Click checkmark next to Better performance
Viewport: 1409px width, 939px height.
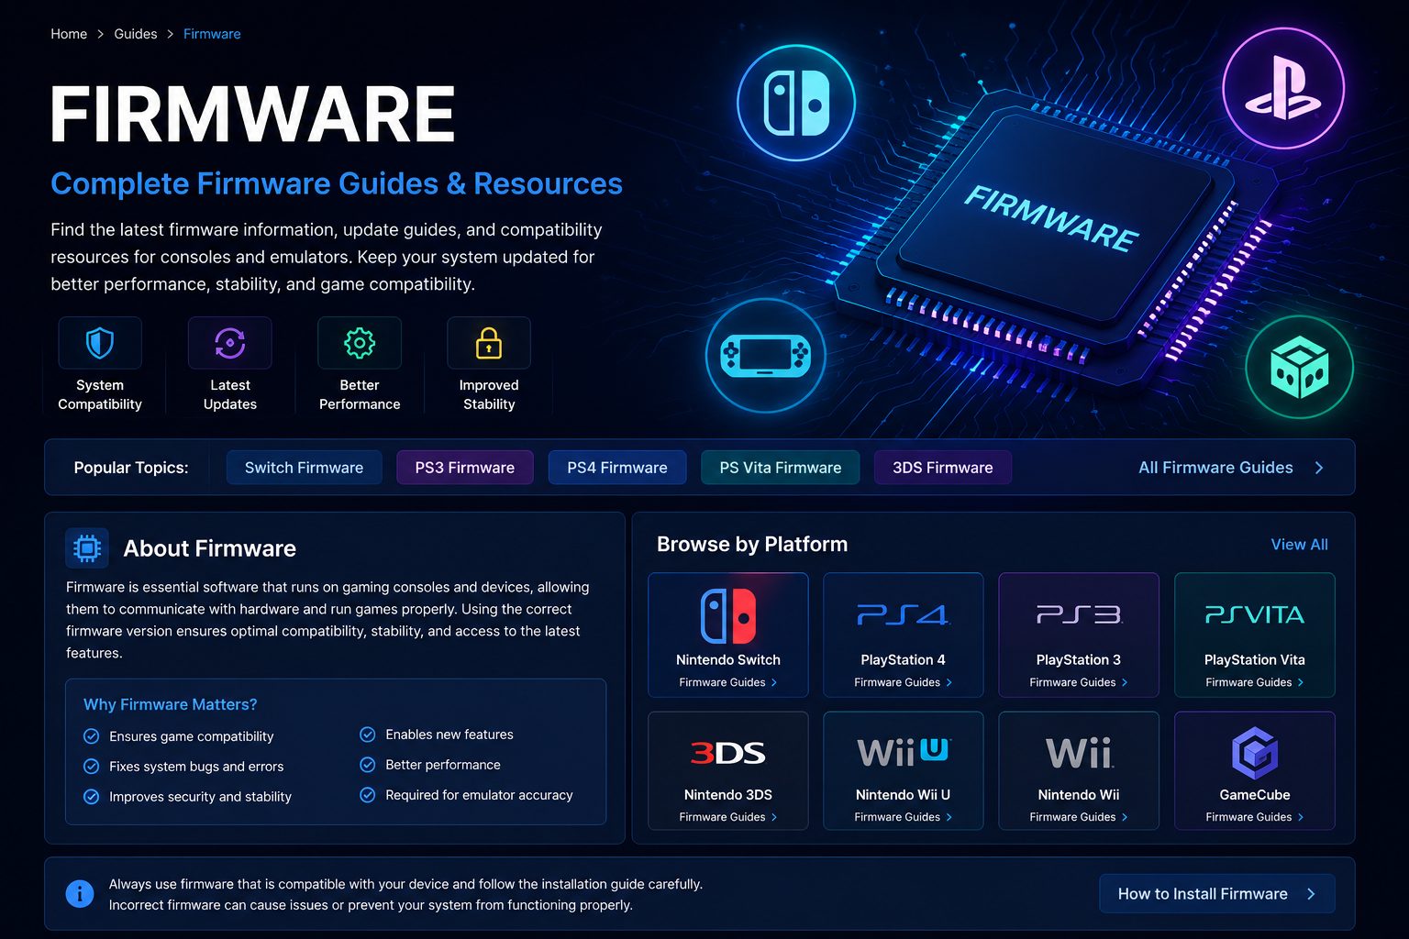tap(368, 765)
